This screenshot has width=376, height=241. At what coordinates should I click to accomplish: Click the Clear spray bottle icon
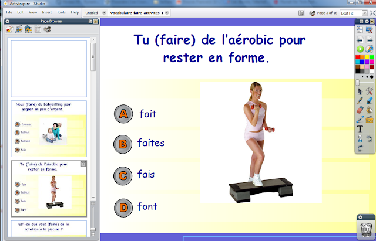click(x=360, y=138)
